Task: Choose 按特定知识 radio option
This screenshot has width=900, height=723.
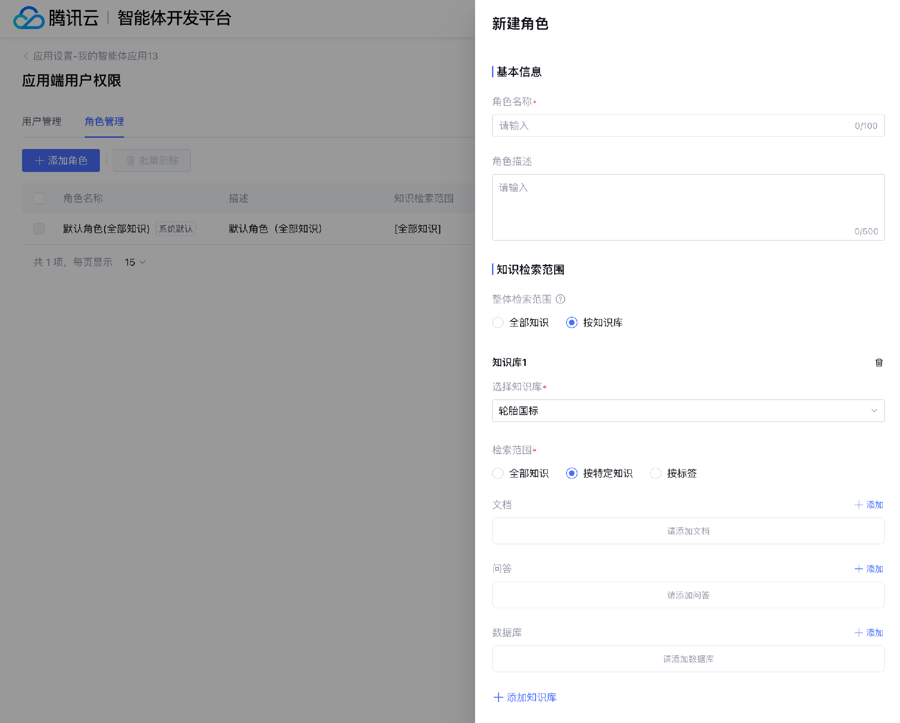Action: tap(571, 474)
